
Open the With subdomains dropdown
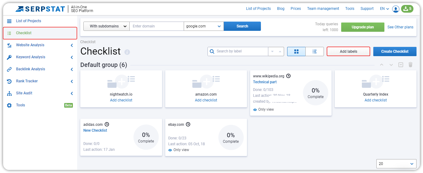tap(107, 26)
